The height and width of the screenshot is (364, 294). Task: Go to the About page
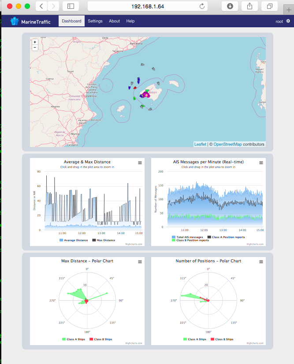click(x=114, y=21)
